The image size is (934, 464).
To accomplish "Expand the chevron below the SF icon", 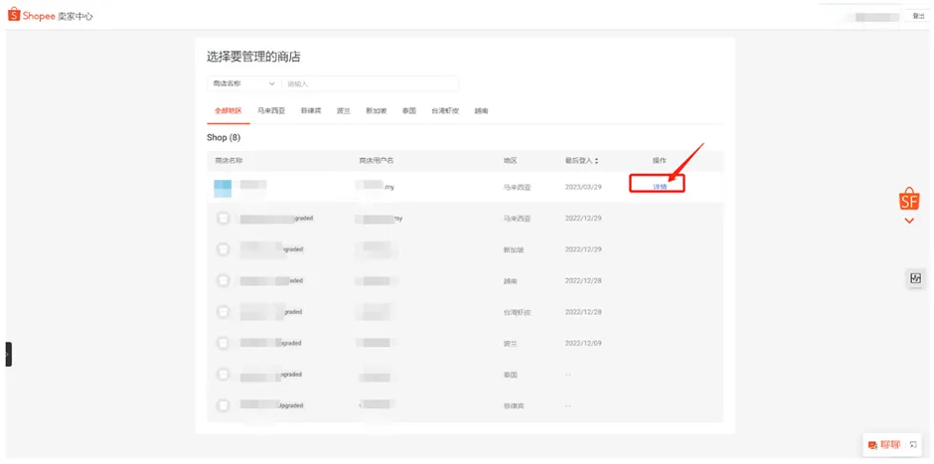I will pyautogui.click(x=909, y=221).
